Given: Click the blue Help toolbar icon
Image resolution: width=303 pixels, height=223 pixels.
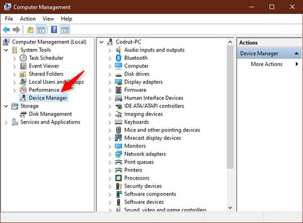Looking at the screenshot, I should 54,30.
